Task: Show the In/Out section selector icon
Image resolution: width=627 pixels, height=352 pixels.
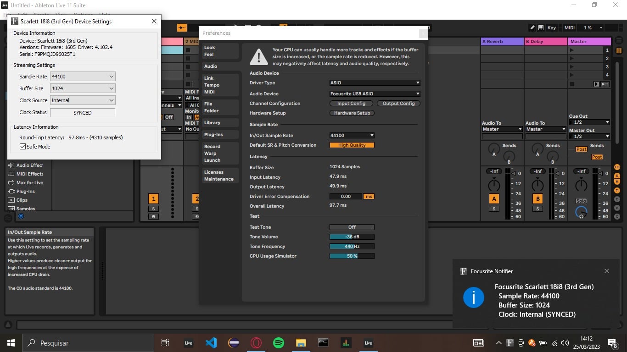Action: coord(617,167)
